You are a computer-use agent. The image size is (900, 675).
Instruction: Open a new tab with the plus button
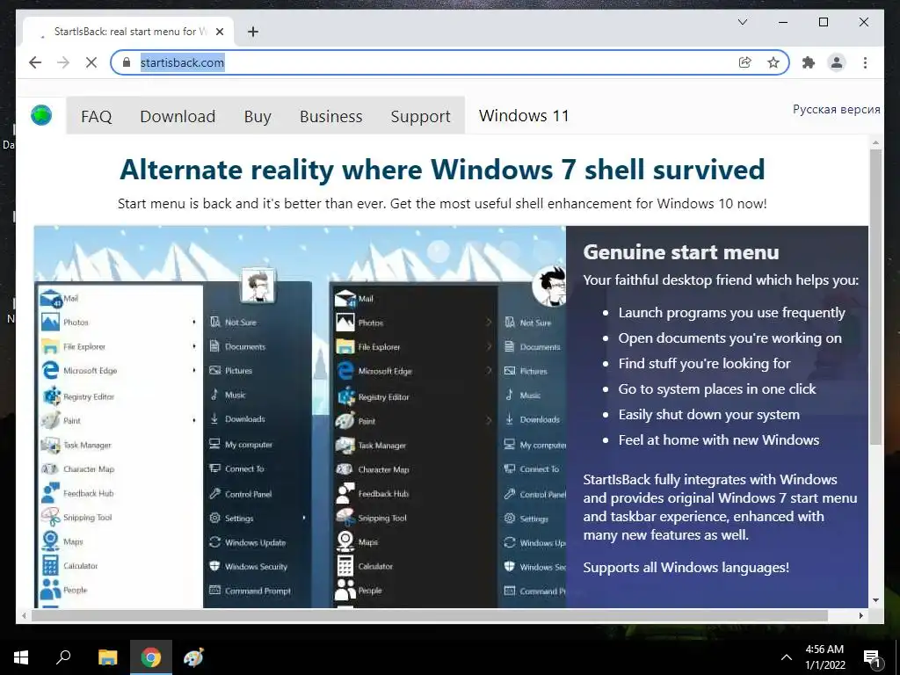(x=252, y=32)
